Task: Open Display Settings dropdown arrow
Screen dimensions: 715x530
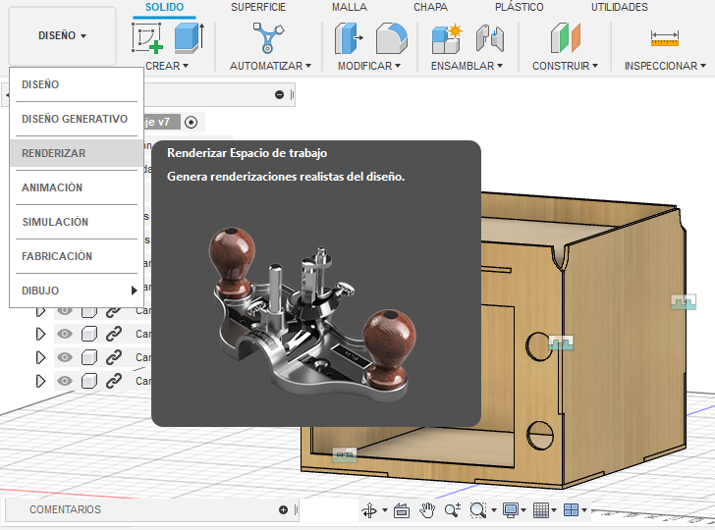Action: pos(523,510)
